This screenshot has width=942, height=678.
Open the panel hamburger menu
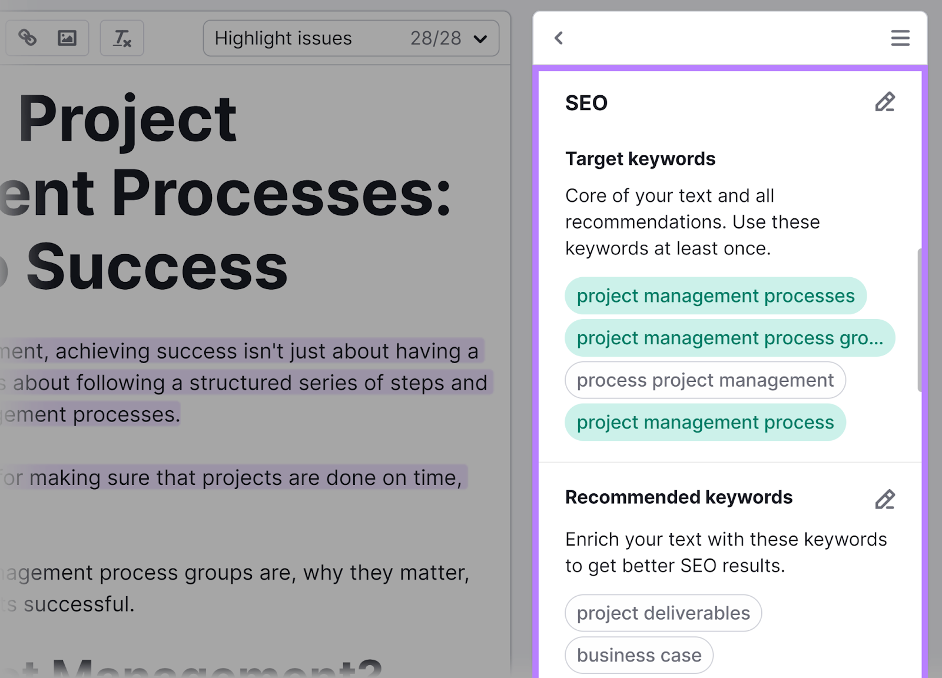click(x=900, y=38)
